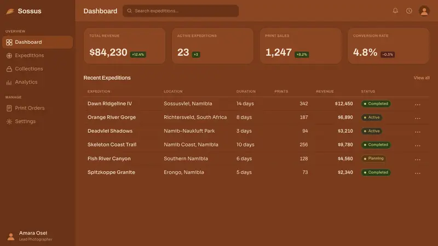Click Planning status of Fish River Canyon
The height and width of the screenshot is (246, 438).
(373, 159)
